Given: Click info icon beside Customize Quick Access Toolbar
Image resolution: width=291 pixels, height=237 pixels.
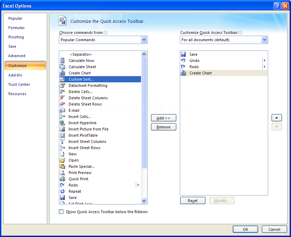Looking at the screenshot, I should (x=240, y=33).
